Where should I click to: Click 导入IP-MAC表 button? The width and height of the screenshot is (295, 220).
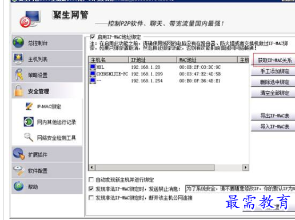tap(273, 127)
